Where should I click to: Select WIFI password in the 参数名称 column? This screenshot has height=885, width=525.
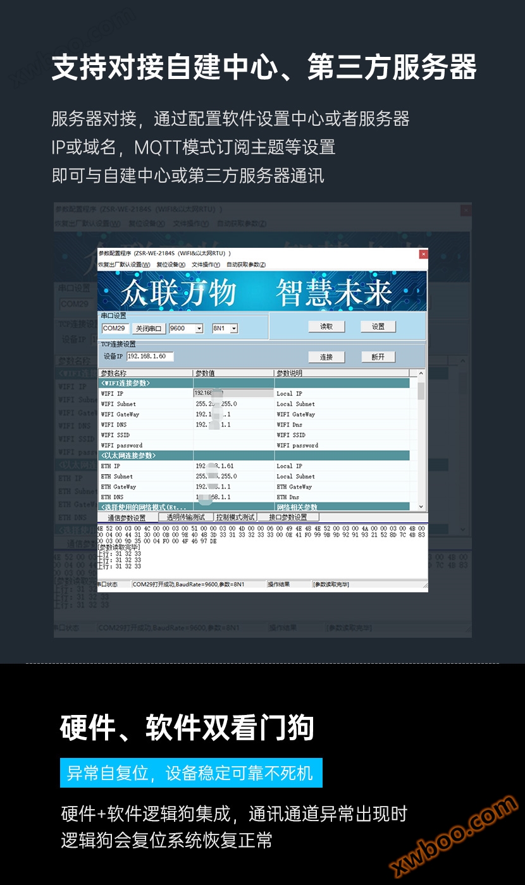pos(121,446)
